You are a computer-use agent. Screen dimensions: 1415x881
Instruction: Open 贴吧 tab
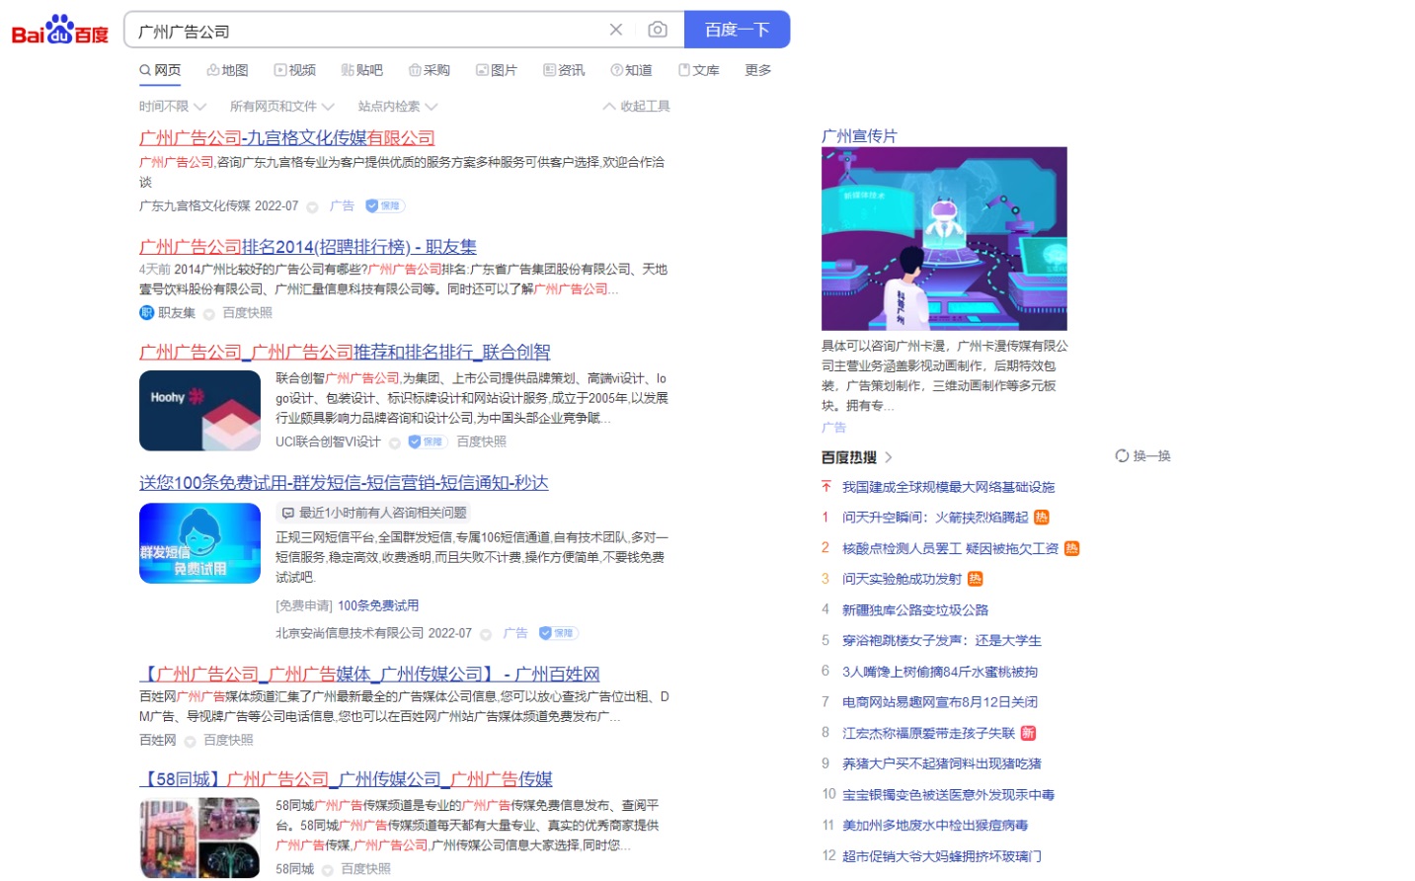point(362,70)
